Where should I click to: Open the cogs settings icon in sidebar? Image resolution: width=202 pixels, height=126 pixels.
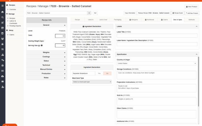(x=3, y=60)
